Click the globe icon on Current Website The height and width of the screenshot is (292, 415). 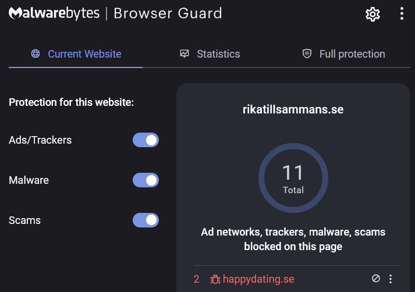(x=36, y=54)
